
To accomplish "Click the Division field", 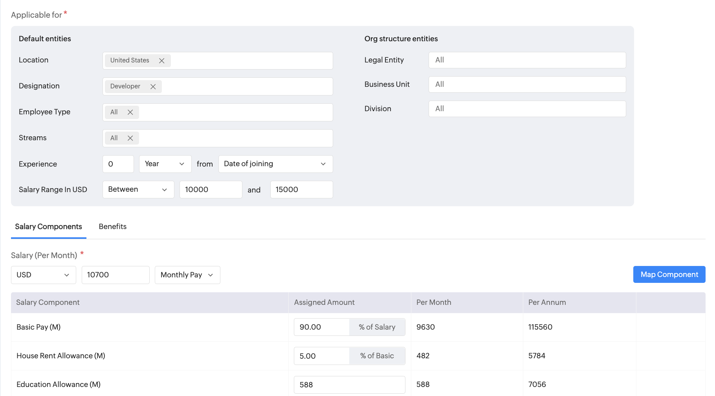I will click(527, 109).
